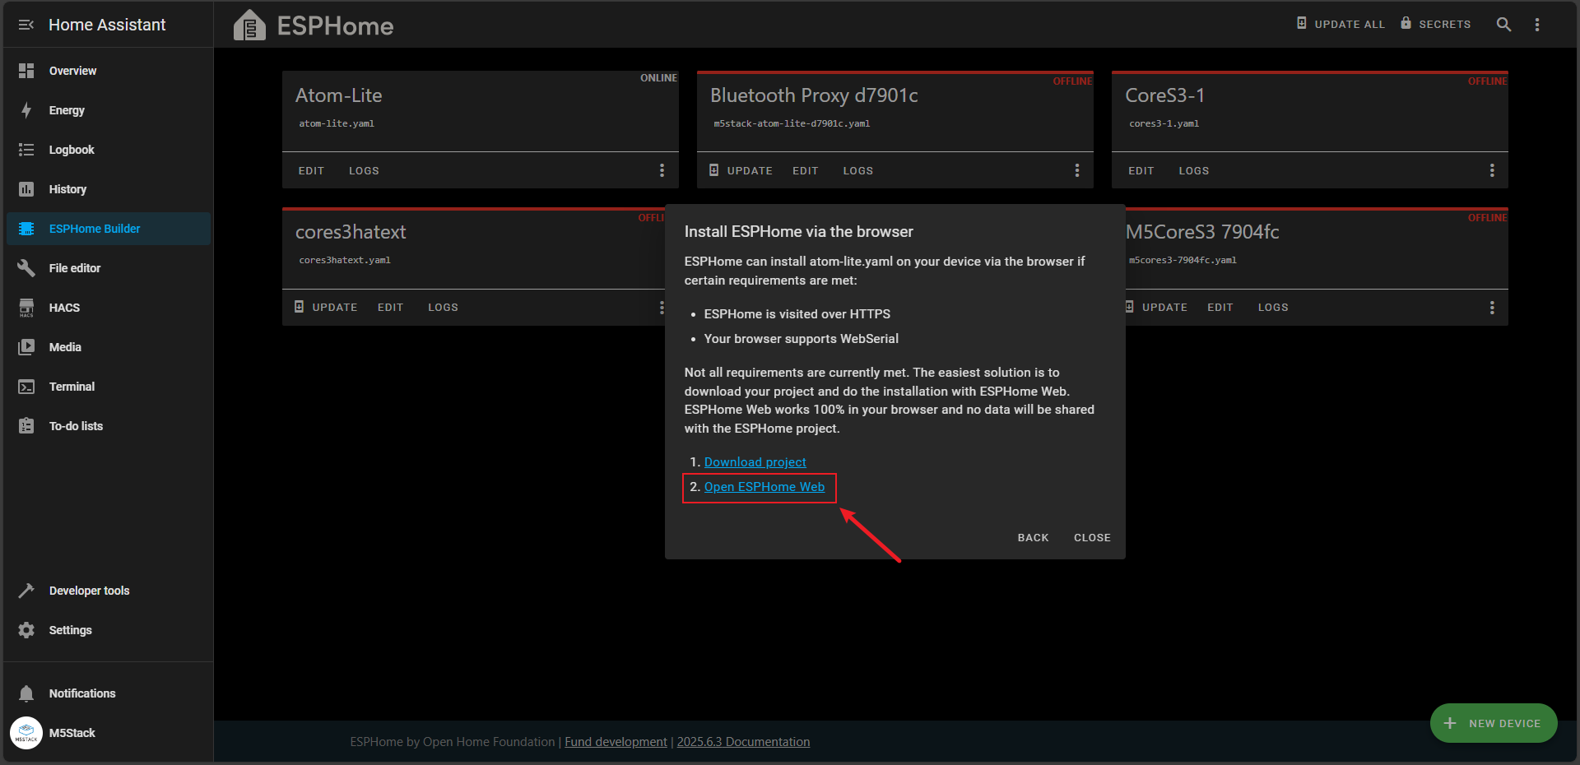Screen dimensions: 1580x765
Task: Open the To-do lists clipboard icon
Action: (x=26, y=426)
